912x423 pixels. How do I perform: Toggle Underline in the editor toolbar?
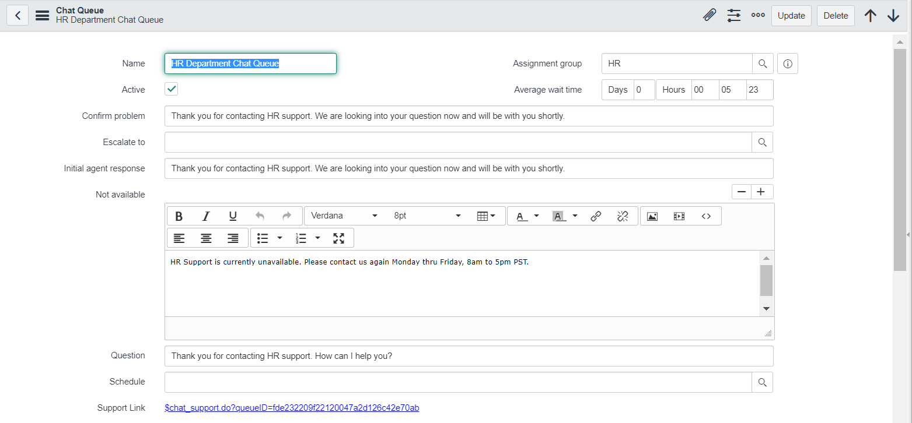(233, 216)
